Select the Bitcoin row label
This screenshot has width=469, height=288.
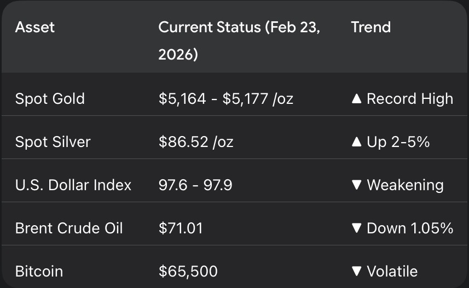(39, 272)
